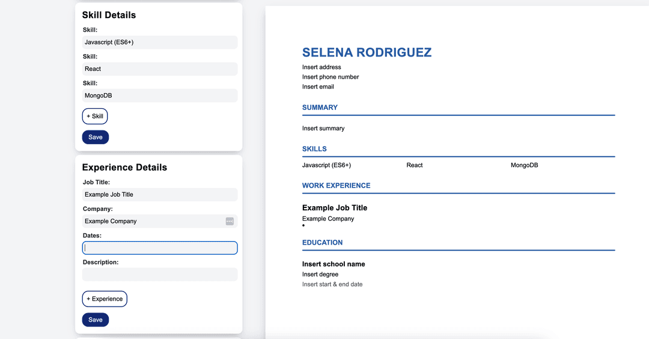This screenshot has width=649, height=339.
Task: Add another entry with + Experience button
Action: [105, 299]
